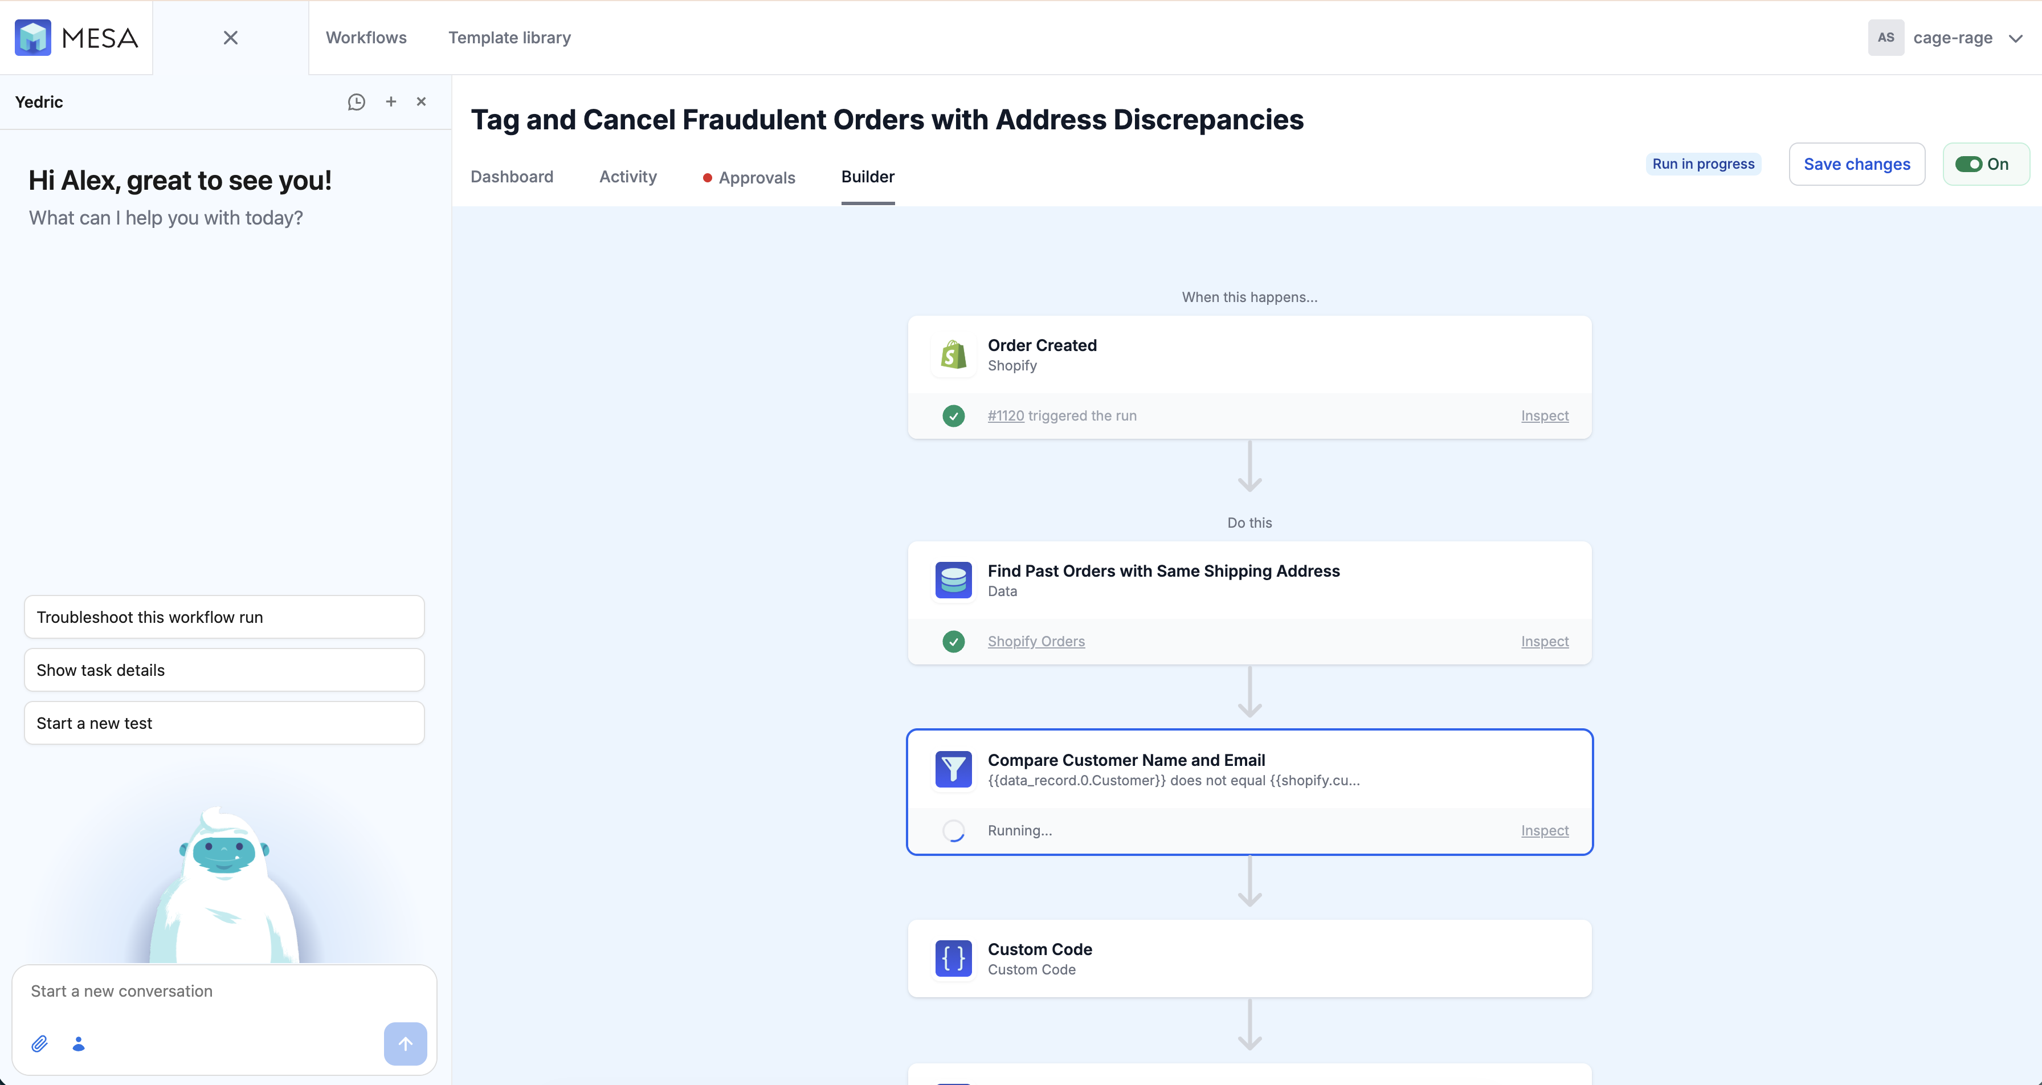Click the Run in progress status badge

click(1704, 164)
